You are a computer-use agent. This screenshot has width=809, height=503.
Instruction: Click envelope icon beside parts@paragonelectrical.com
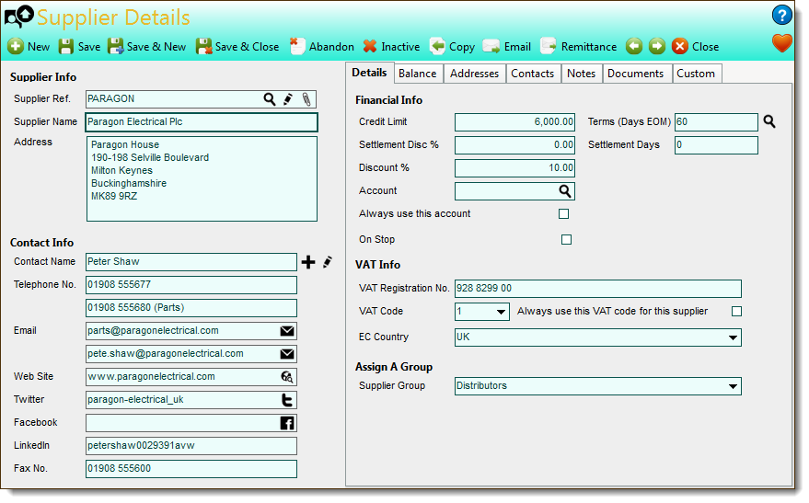287,331
